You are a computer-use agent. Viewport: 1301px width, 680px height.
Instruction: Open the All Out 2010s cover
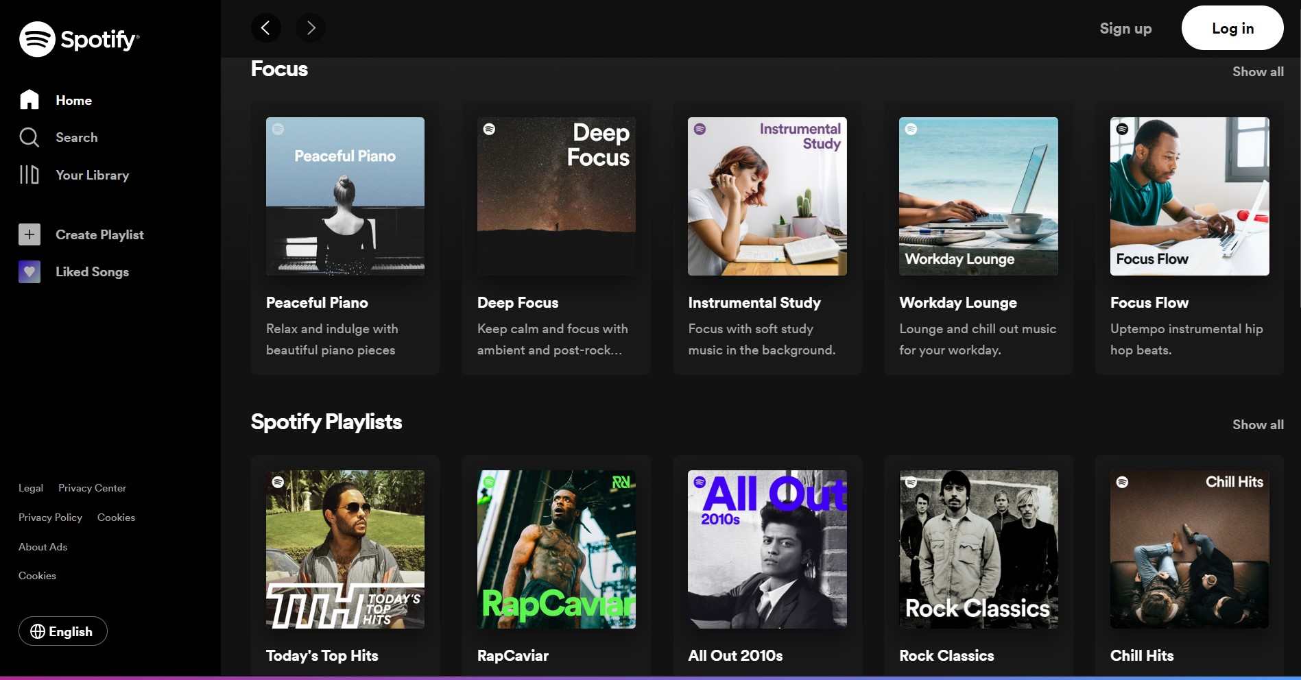(x=767, y=549)
